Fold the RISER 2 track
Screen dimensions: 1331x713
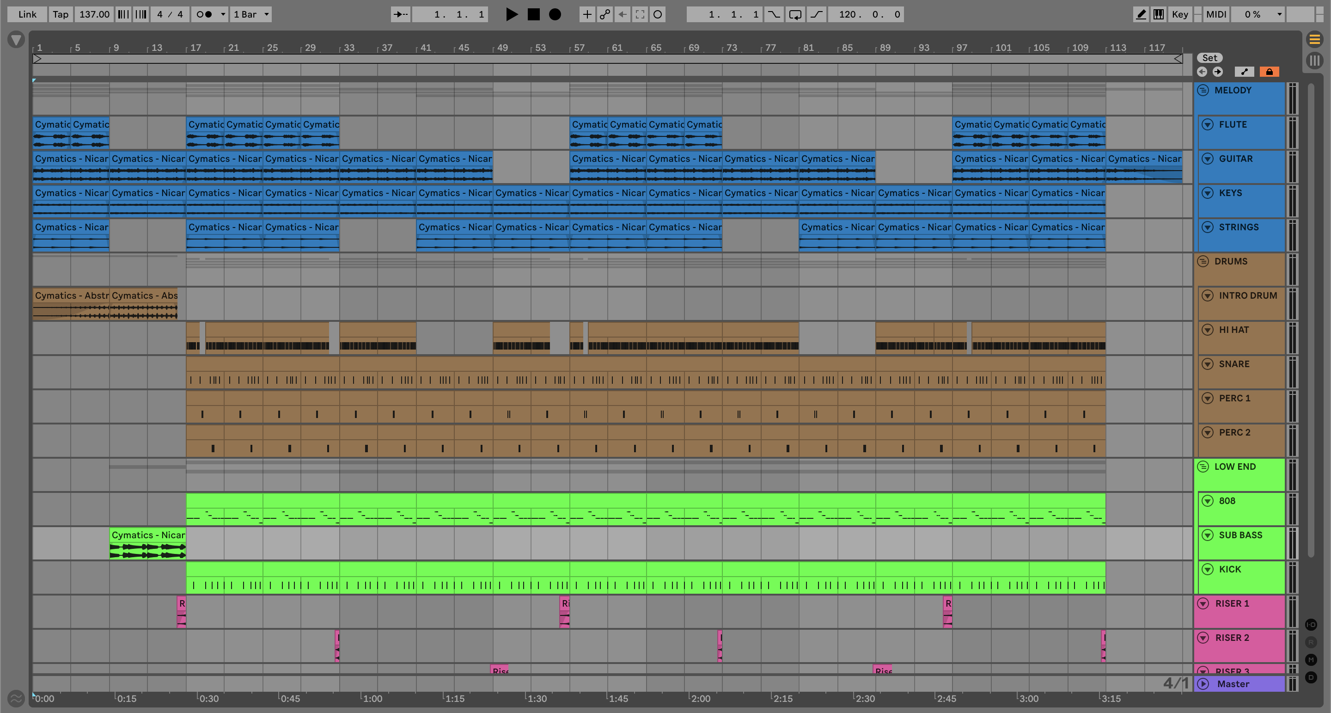coord(1203,638)
